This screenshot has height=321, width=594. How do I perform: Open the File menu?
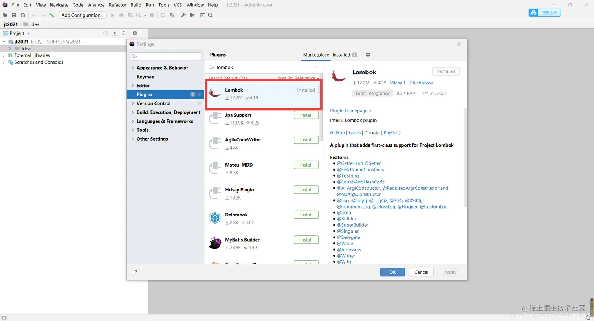point(15,5)
